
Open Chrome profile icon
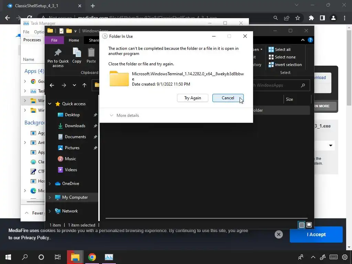[333, 18]
